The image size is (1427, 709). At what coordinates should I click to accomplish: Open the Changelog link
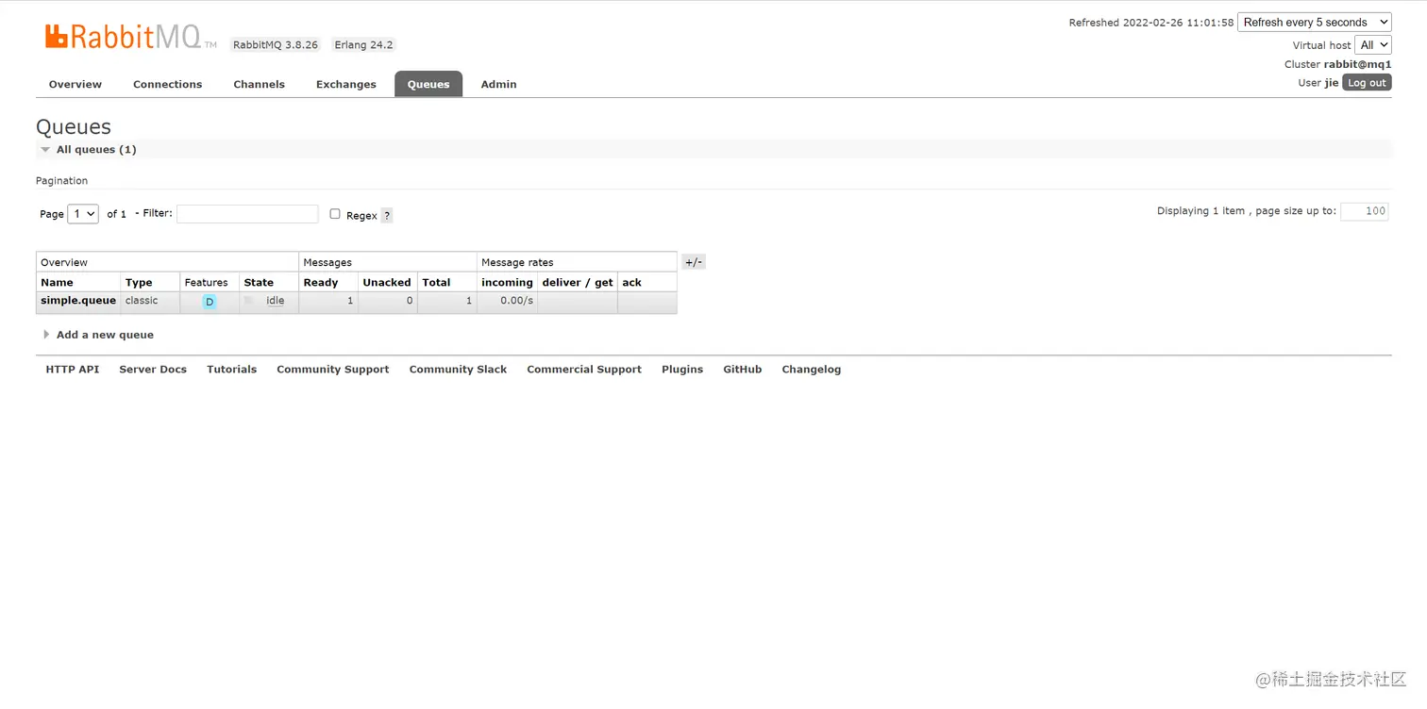[x=811, y=370]
